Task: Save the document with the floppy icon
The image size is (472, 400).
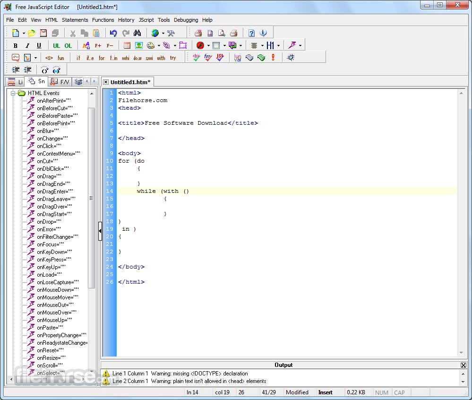Action: click(43, 33)
